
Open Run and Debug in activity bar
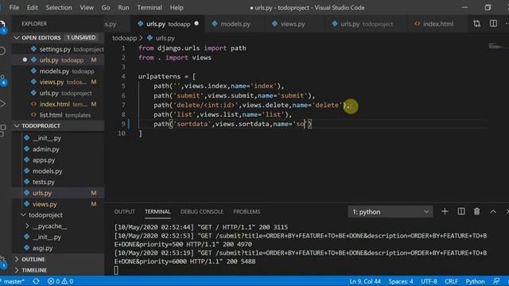(2, 104)
